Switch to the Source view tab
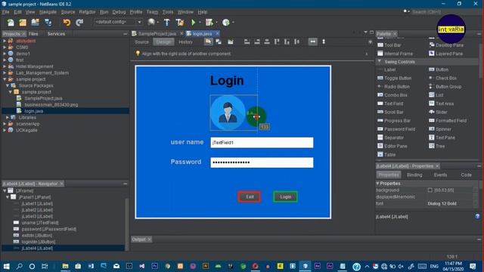Image resolution: width=484 pixels, height=272 pixels. [141, 42]
